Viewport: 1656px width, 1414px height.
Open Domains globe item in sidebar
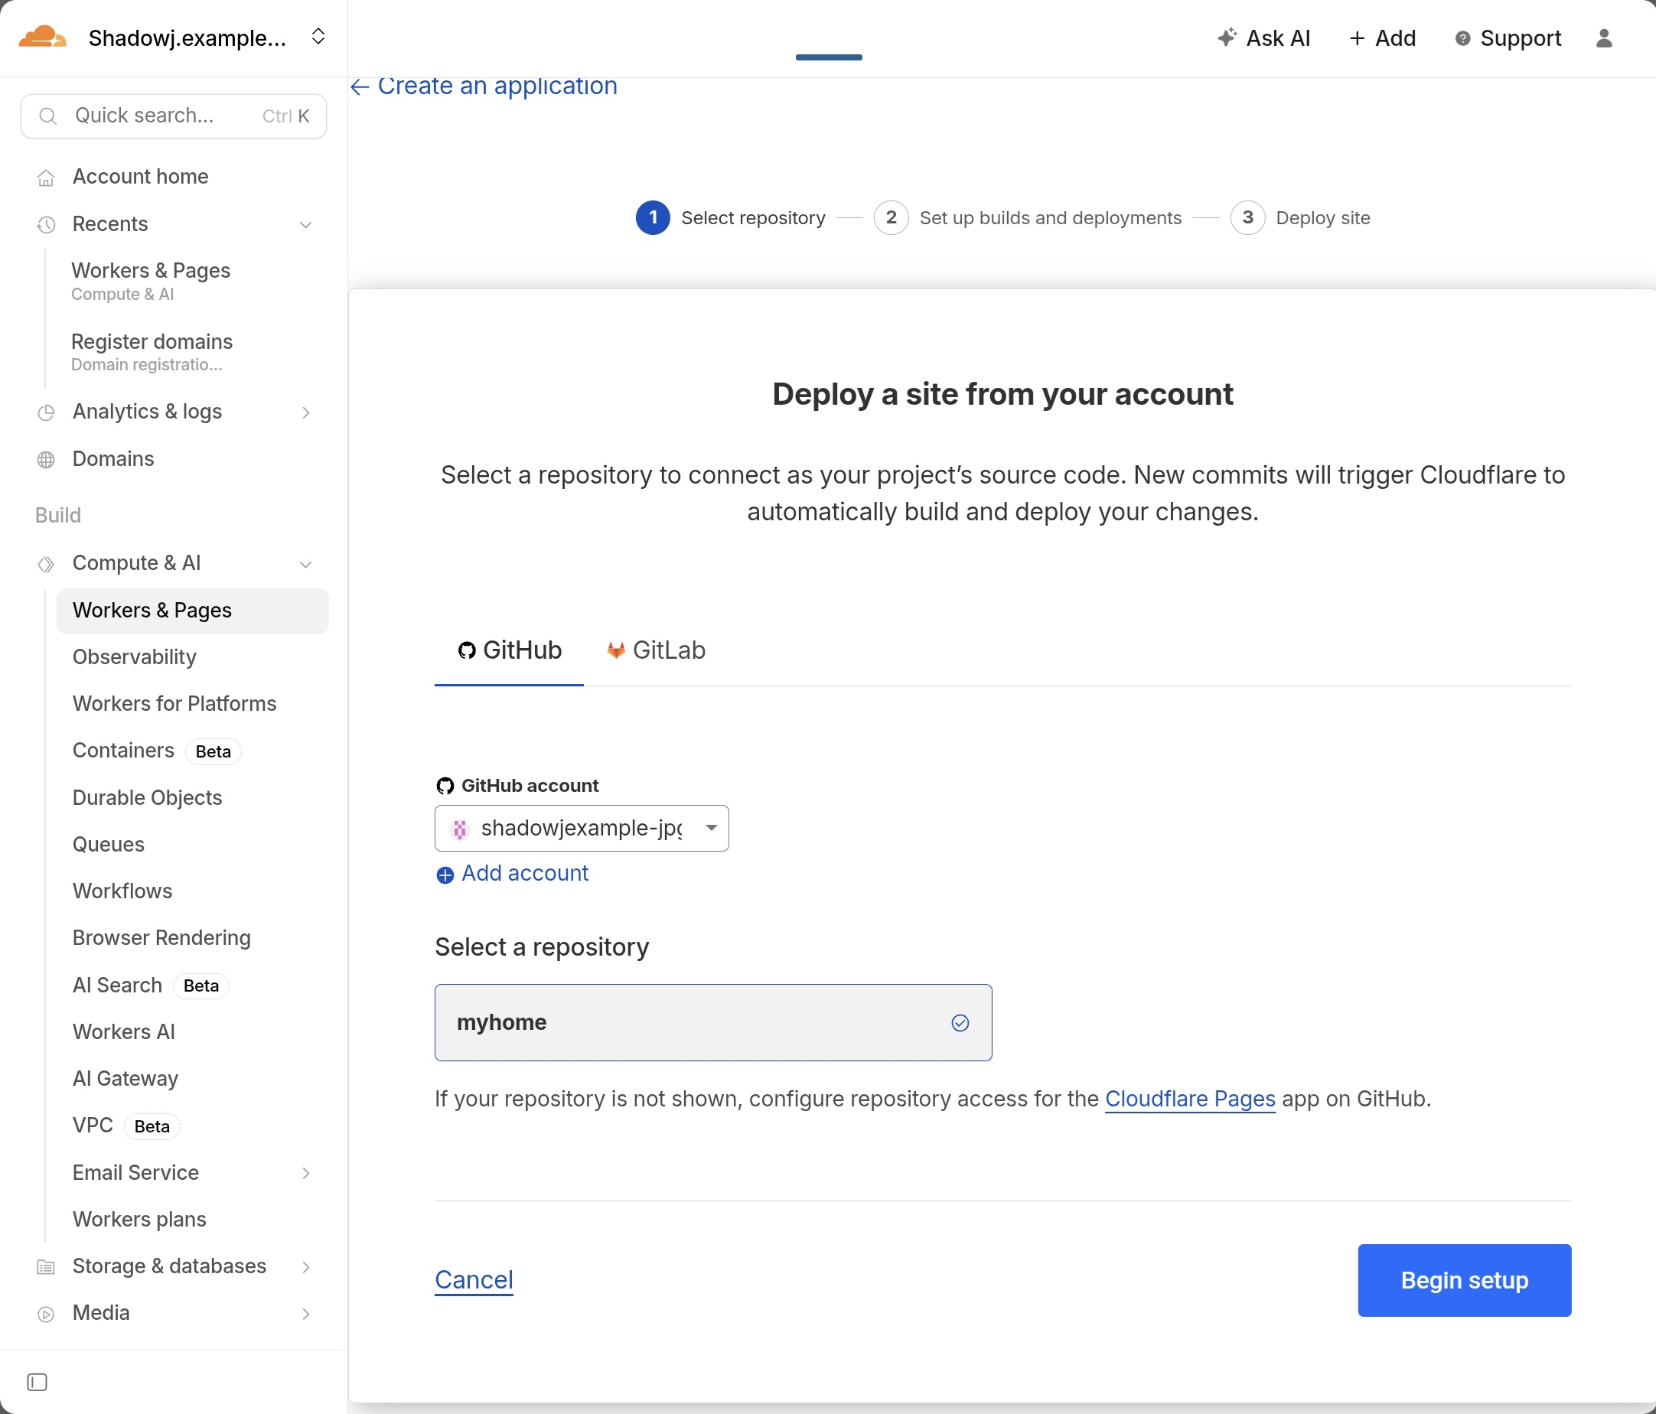point(112,459)
